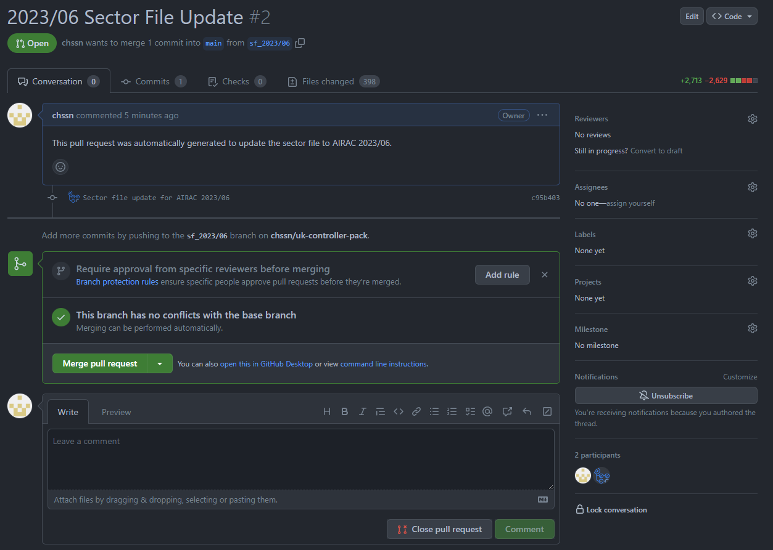Open the merge options dropdown arrow
The height and width of the screenshot is (550, 773).
click(x=160, y=363)
